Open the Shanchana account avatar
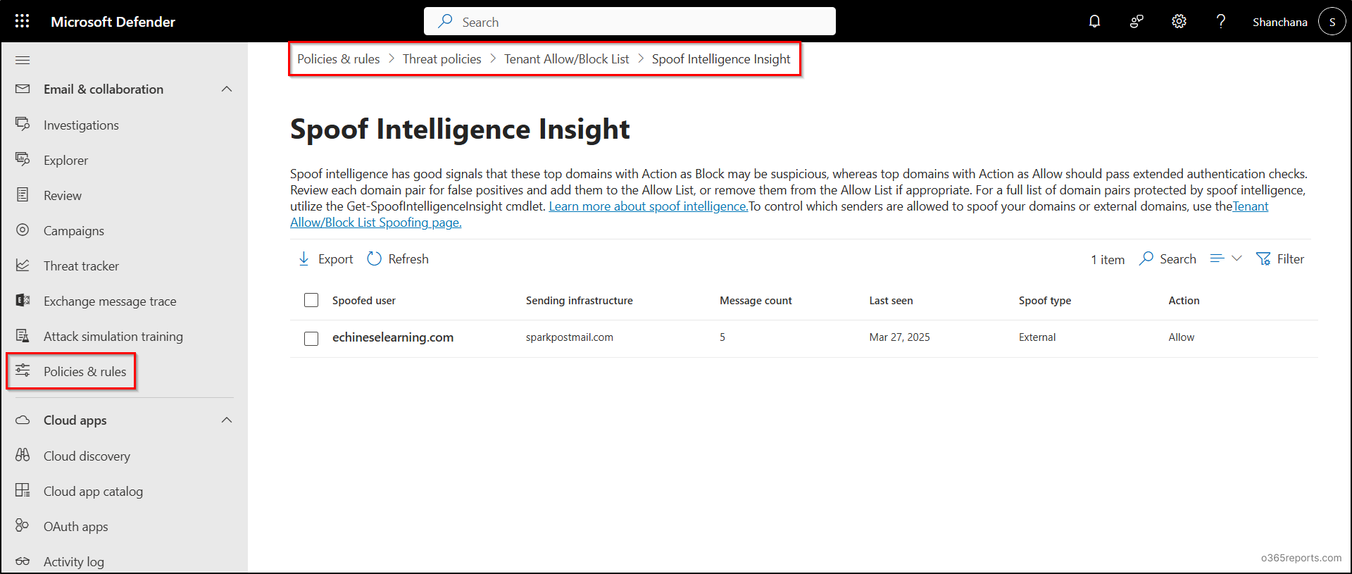 tap(1332, 22)
